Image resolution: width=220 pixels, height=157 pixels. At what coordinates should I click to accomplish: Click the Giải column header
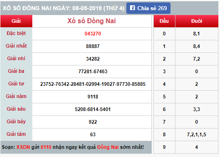16,21
